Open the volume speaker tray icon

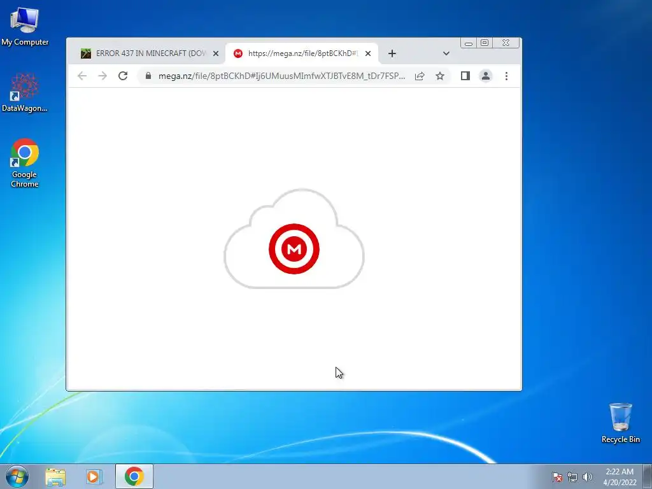point(587,477)
